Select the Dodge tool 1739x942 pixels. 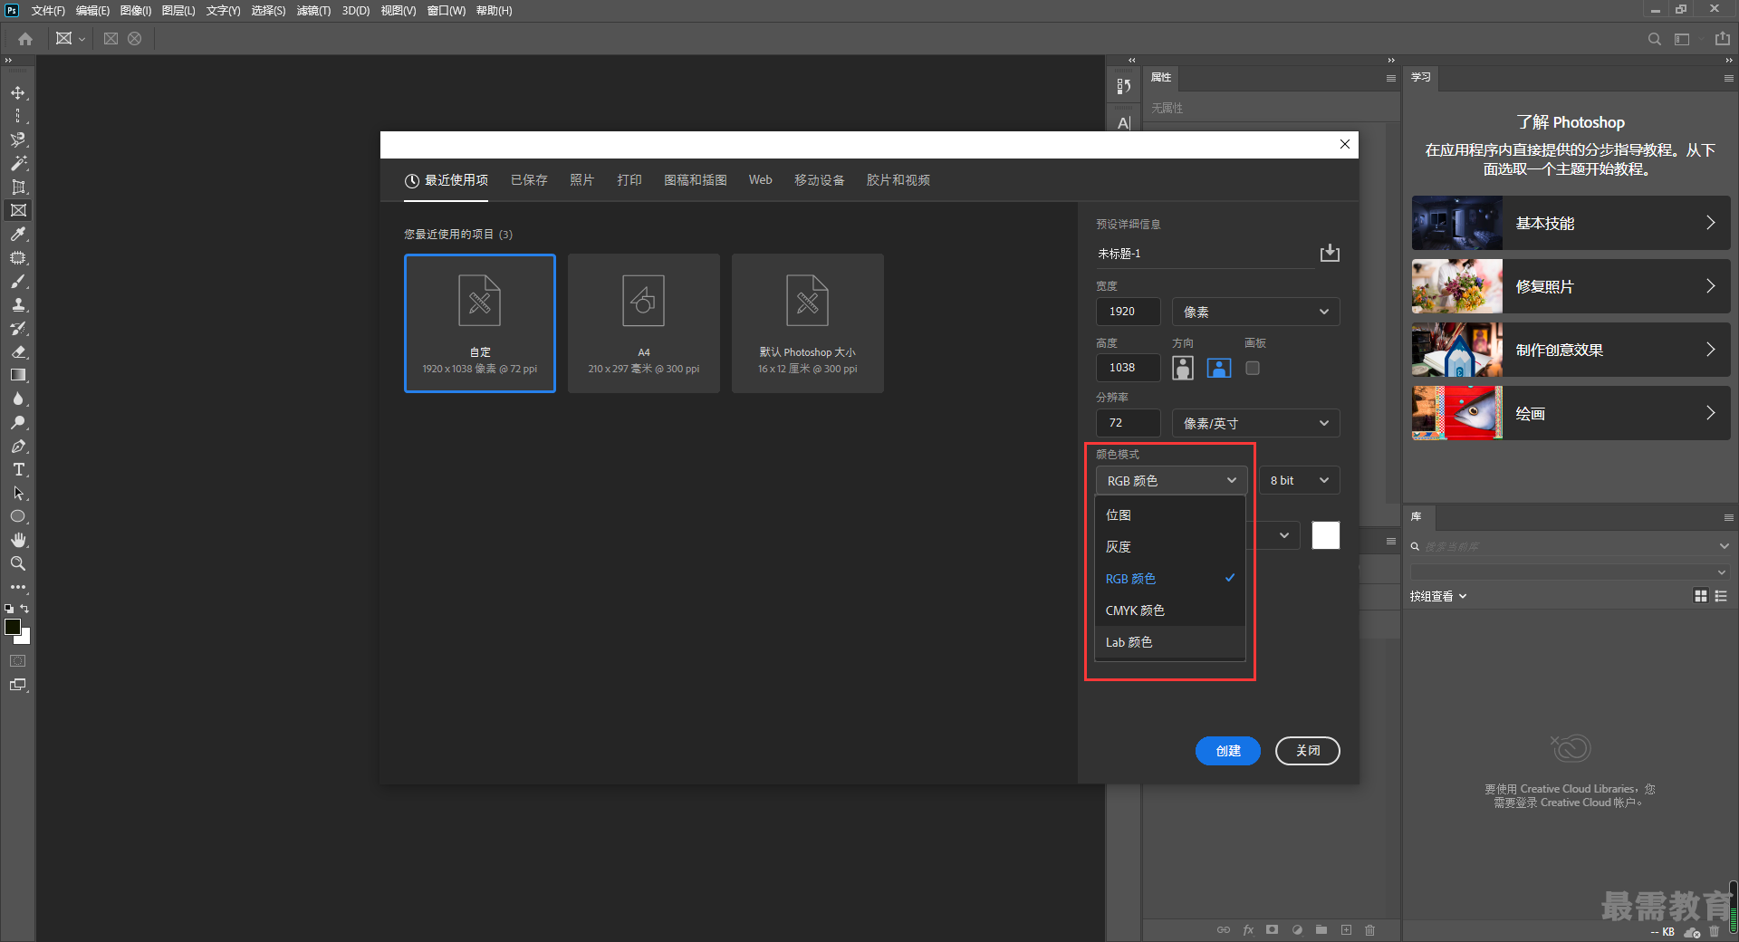[18, 423]
